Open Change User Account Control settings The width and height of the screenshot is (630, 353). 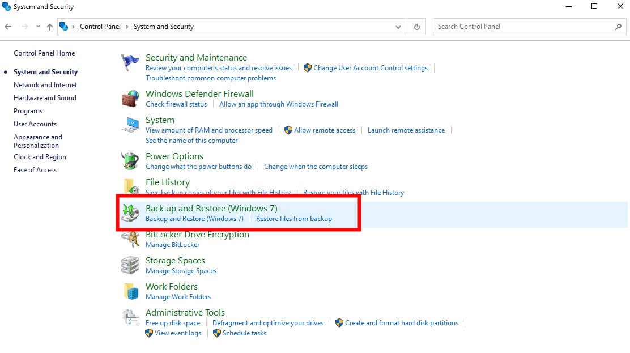(371, 68)
